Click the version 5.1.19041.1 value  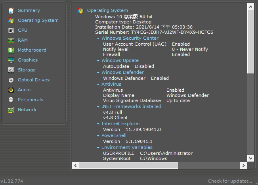(x=139, y=141)
